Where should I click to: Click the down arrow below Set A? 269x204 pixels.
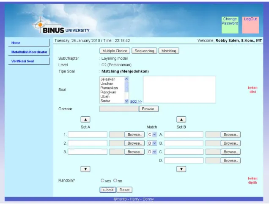(x=85, y=169)
